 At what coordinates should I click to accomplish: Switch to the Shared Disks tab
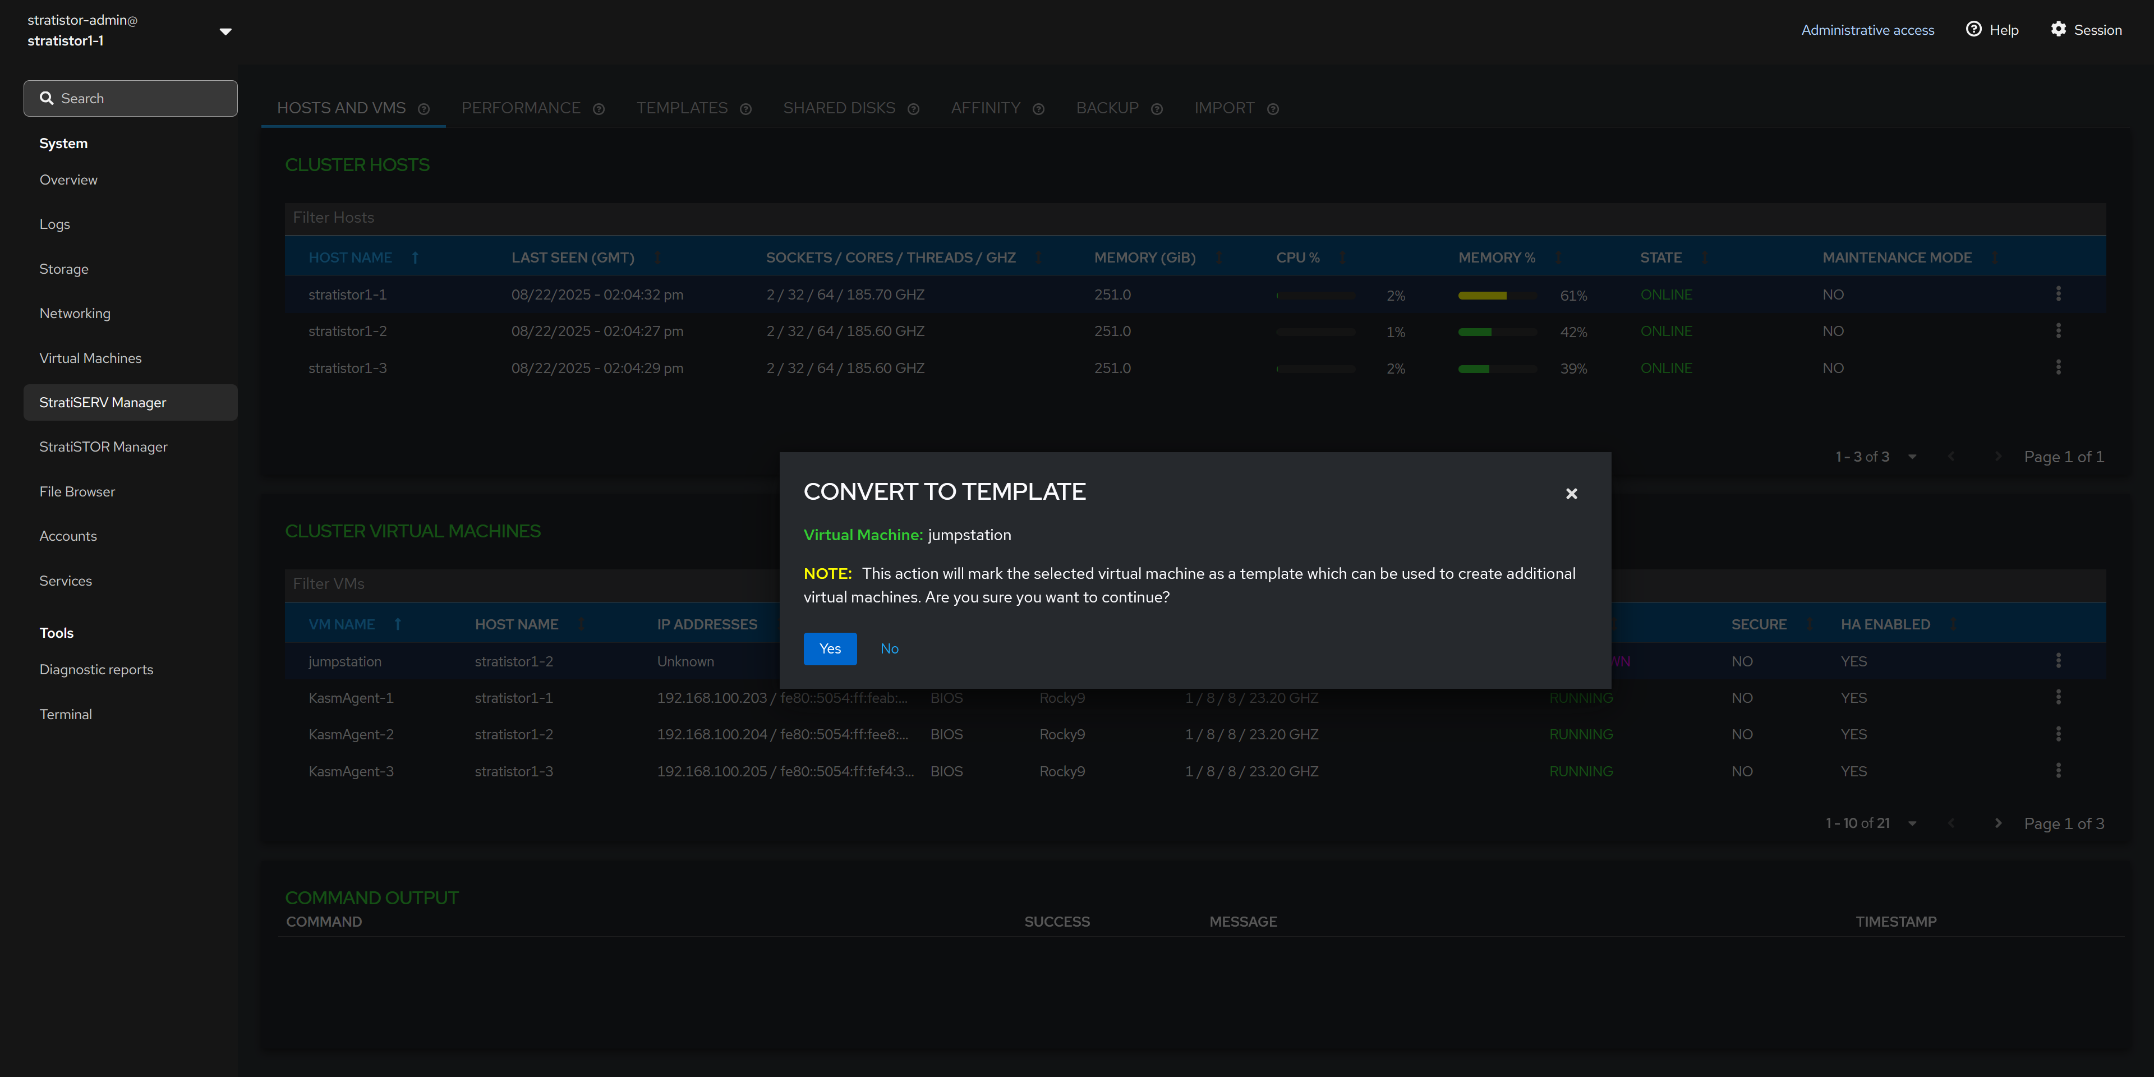pyautogui.click(x=839, y=109)
